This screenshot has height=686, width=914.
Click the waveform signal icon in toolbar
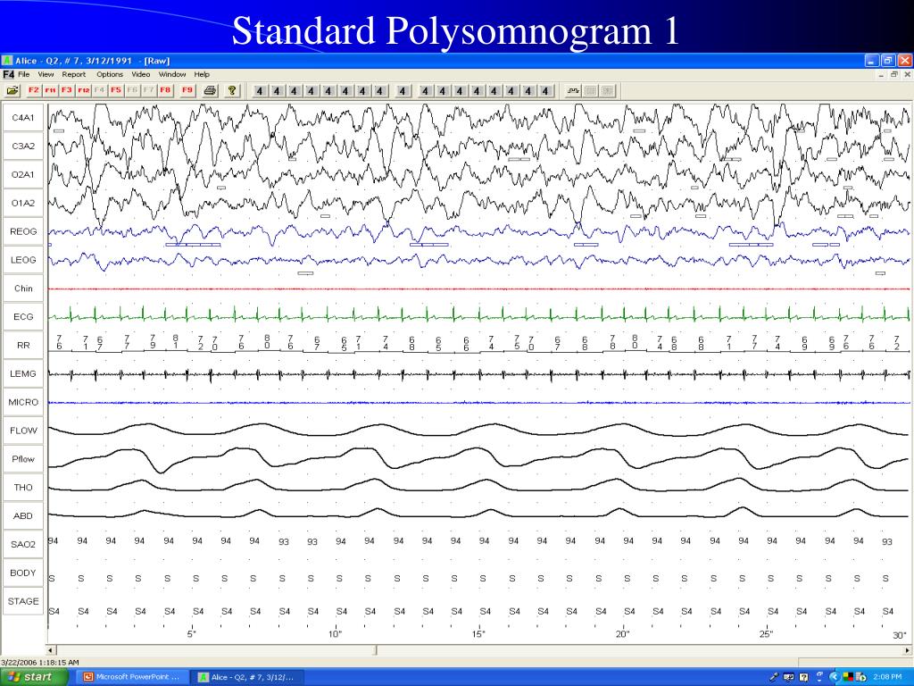pyautogui.click(x=572, y=90)
